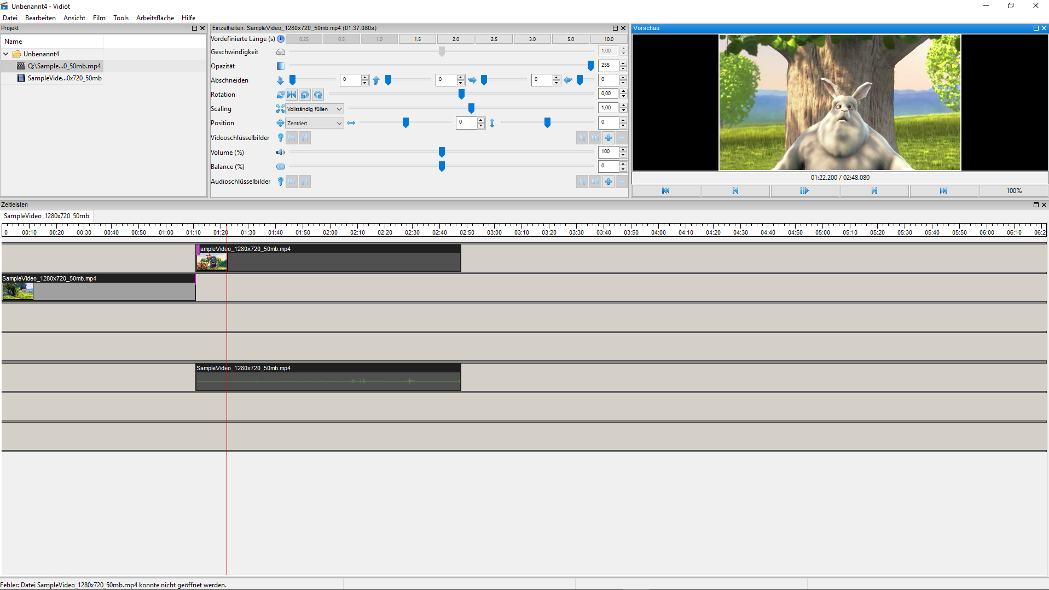Screen dimensions: 1049x590
Task: Open the Position 'Zentriert' dropdown
Action: click(315, 124)
